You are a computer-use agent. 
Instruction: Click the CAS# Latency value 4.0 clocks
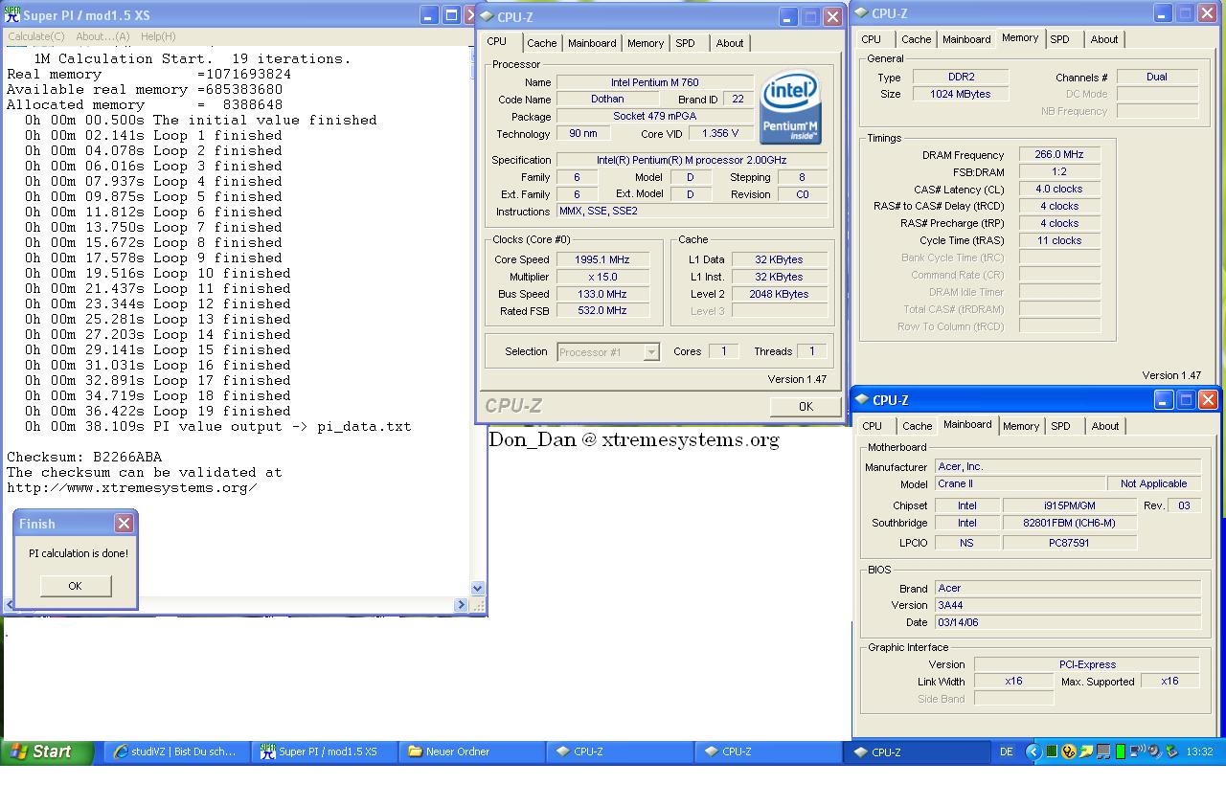tap(1059, 190)
